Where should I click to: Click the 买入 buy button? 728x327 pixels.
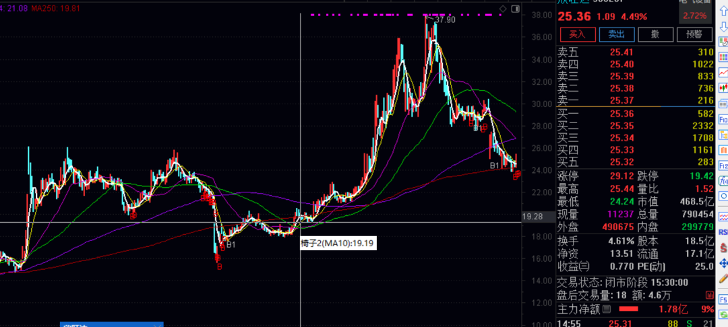coord(578,34)
